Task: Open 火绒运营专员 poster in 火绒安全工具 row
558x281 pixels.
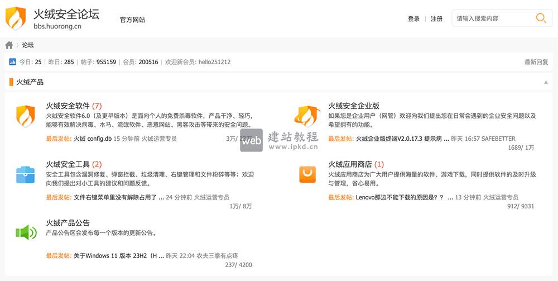Action: [x=211, y=197]
